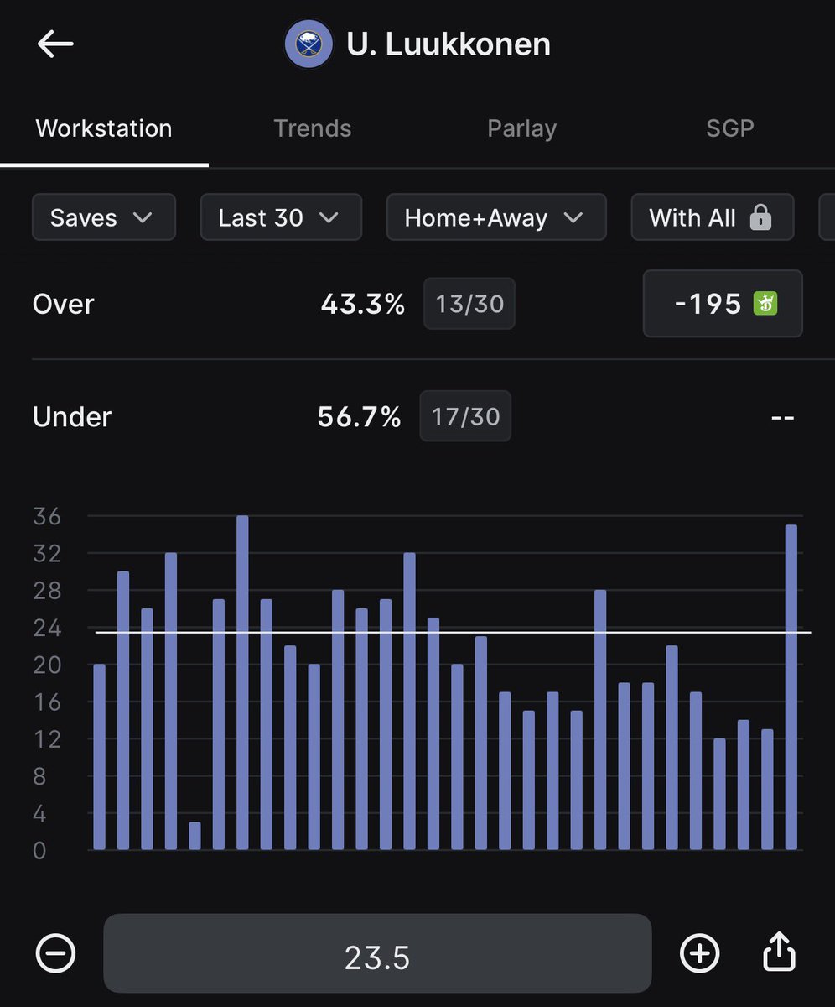Screen dimensions: 835x1007
Task: Tap the 0 y-axis label
Action: tap(39, 850)
